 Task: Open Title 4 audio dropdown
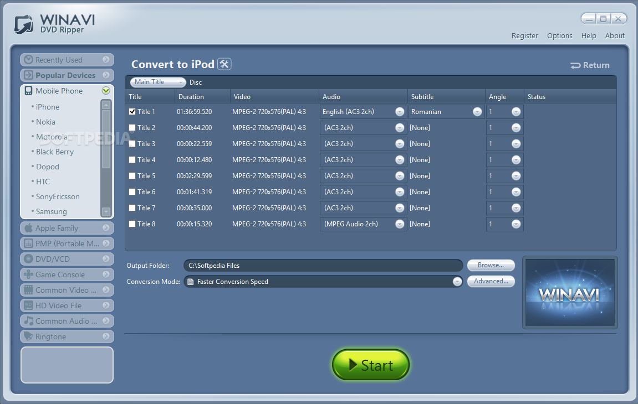click(400, 160)
